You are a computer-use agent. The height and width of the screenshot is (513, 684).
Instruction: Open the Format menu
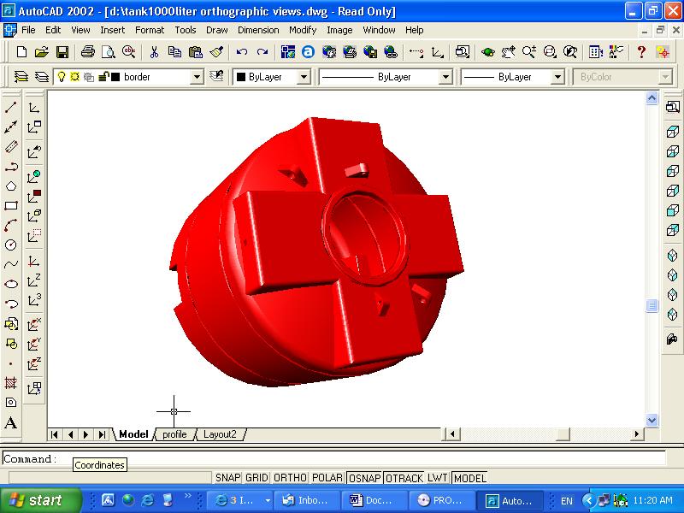(150, 30)
